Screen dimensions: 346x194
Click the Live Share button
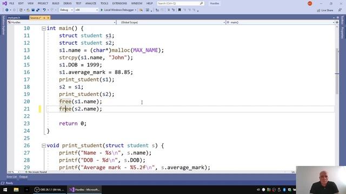325,10
